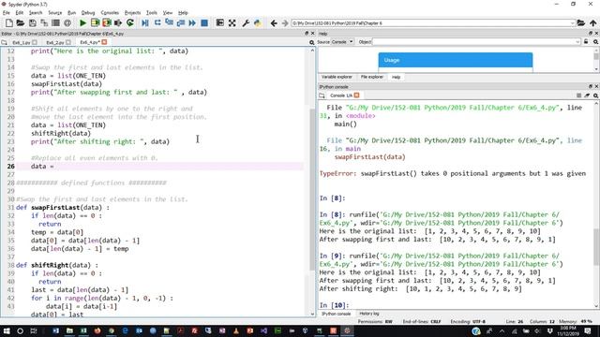Open the Tools menu
The width and height of the screenshot is (600, 337).
(152, 12)
